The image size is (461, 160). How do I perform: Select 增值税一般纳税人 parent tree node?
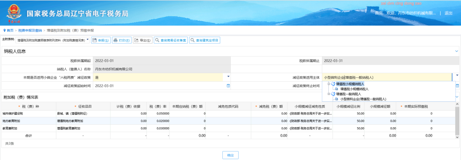tap(348, 94)
